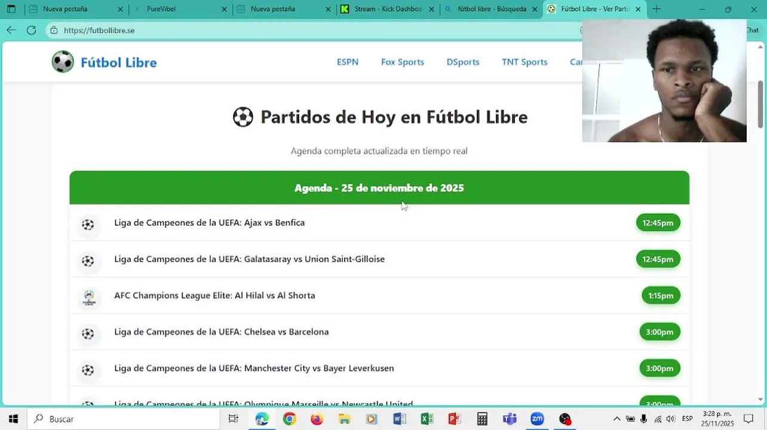The image size is (767, 430).
Task: Expand the Ajax vs Benfica match row
Action: tap(379, 223)
